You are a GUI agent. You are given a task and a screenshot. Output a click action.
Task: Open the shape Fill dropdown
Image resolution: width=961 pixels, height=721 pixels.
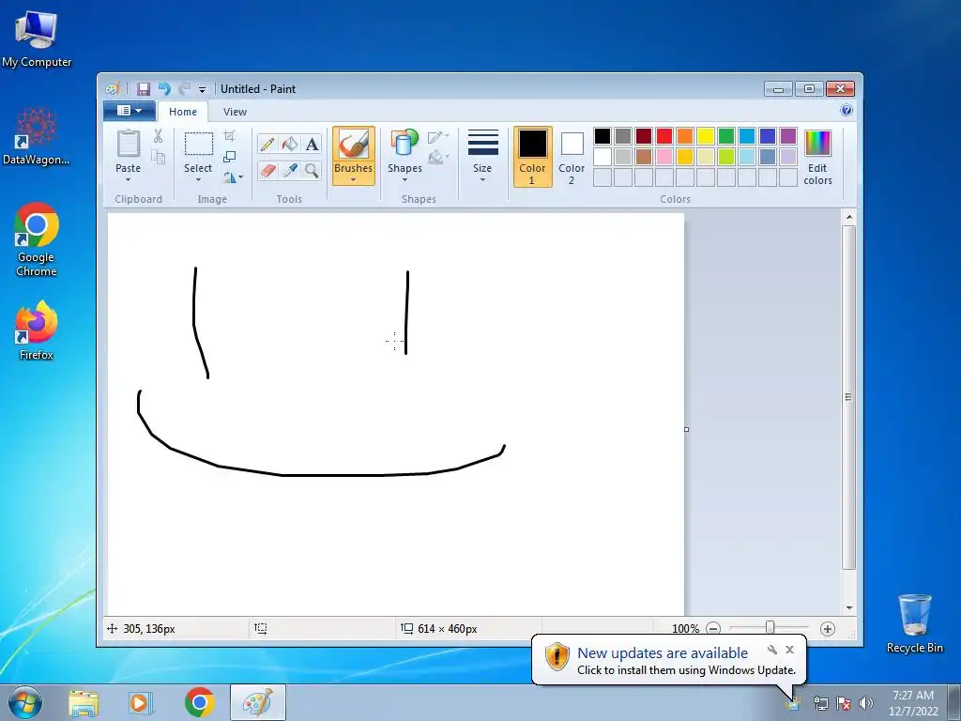click(438, 157)
